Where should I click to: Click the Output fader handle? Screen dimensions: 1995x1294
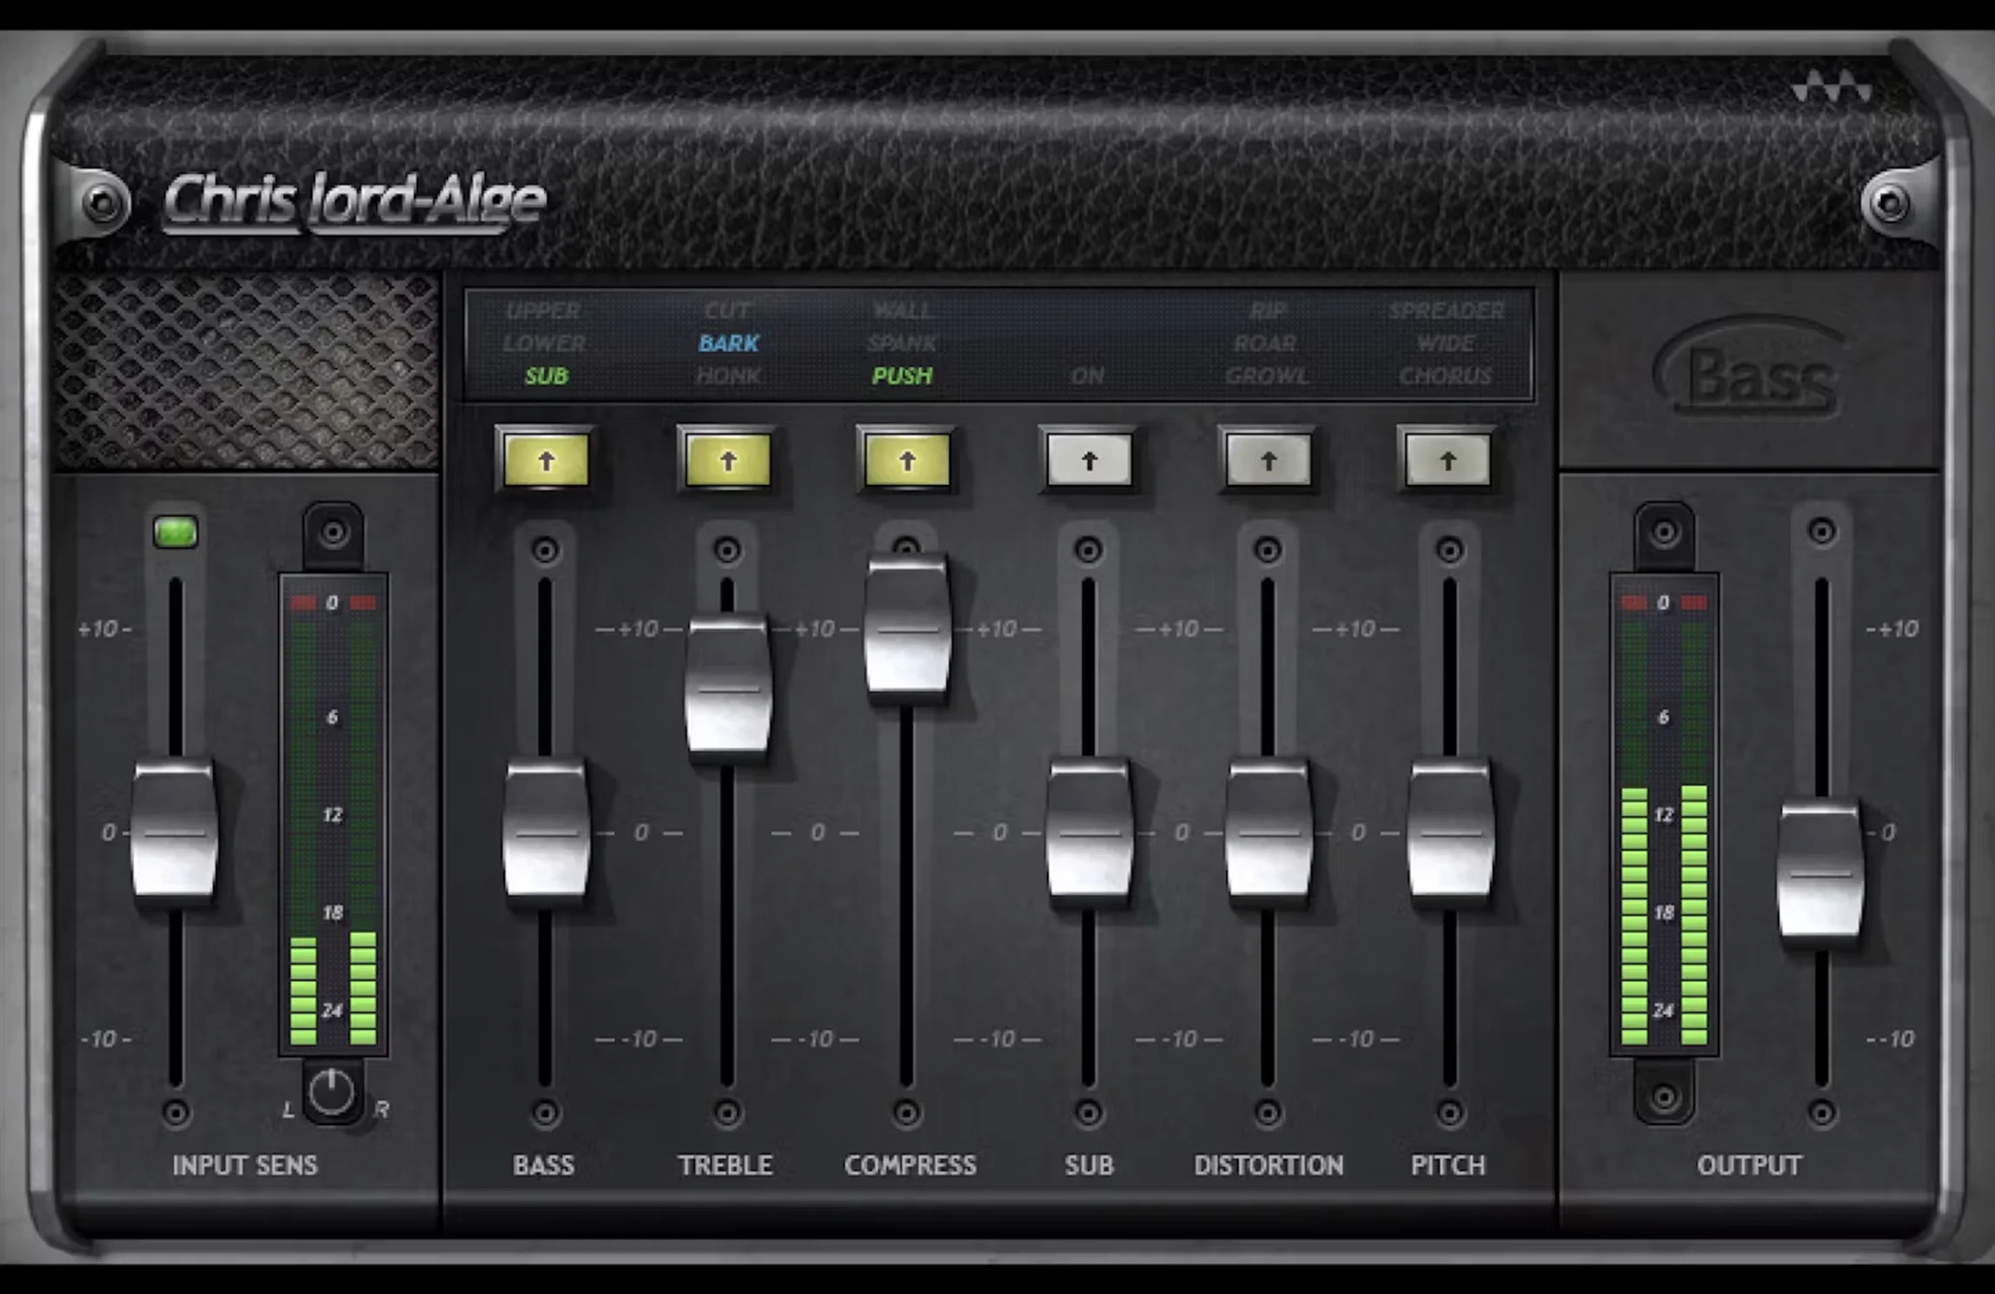click(x=1820, y=872)
